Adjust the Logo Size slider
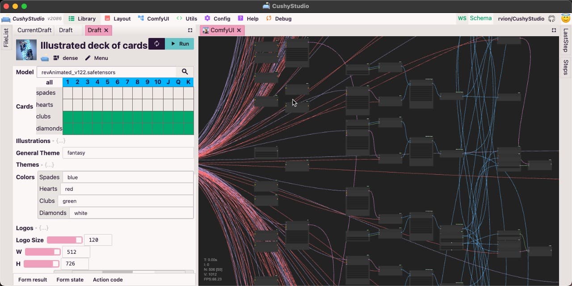The image size is (572, 286). coord(65,240)
